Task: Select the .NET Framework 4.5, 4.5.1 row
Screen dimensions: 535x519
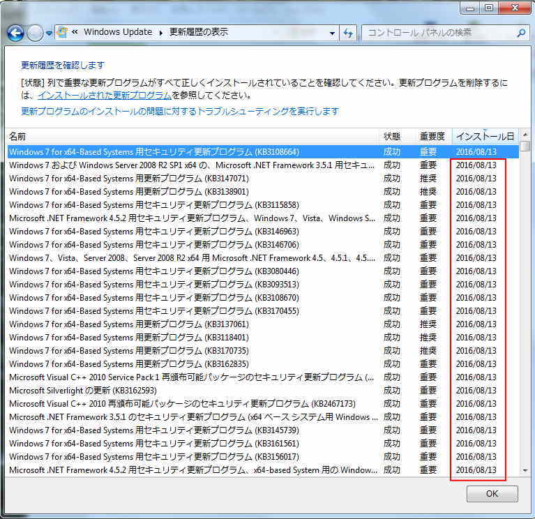Action: 263,258
